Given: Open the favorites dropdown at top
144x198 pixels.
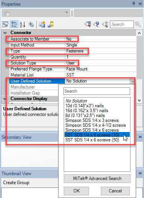Looking at the screenshot, I should [x=66, y=12].
